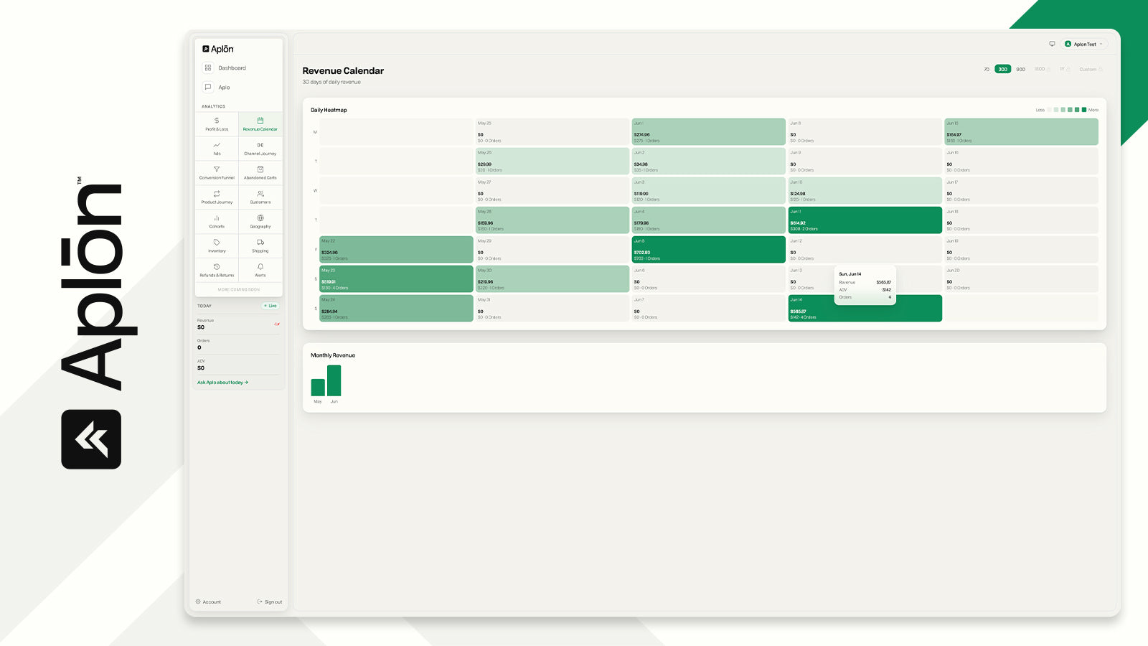Open Profit & Loss analytics tile
This screenshot has height=646, width=1148.
217,123
